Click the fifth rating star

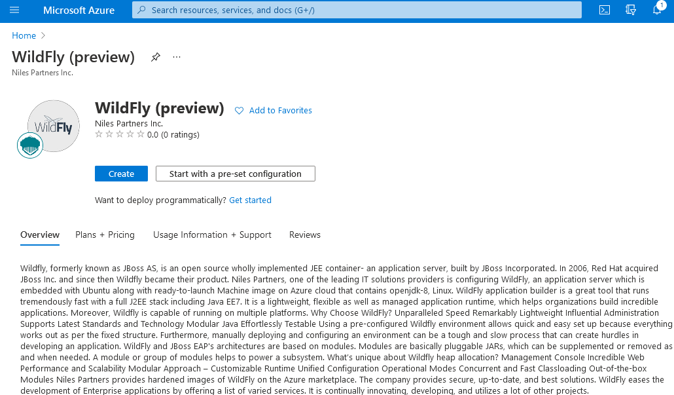click(141, 135)
